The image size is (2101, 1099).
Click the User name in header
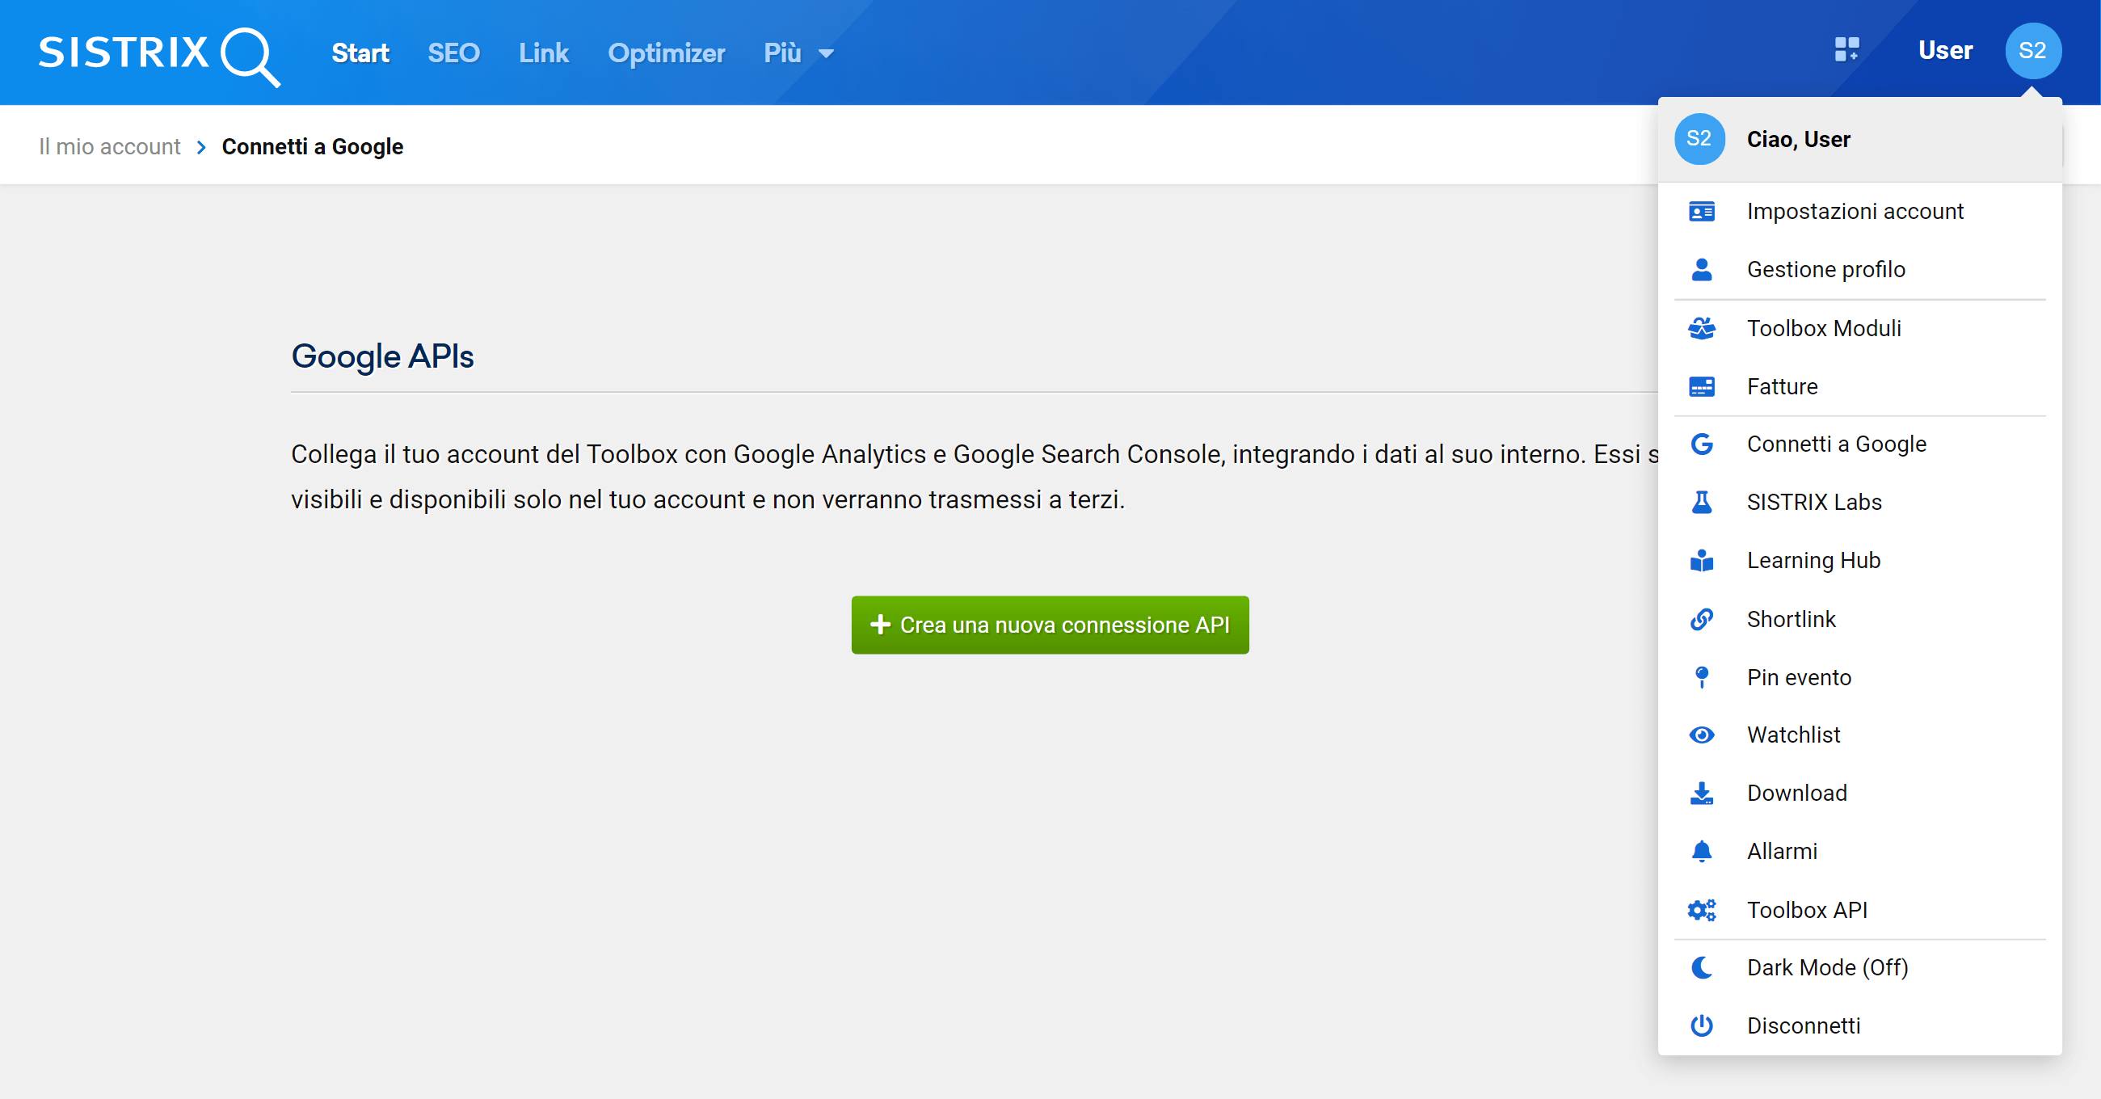(x=1945, y=51)
